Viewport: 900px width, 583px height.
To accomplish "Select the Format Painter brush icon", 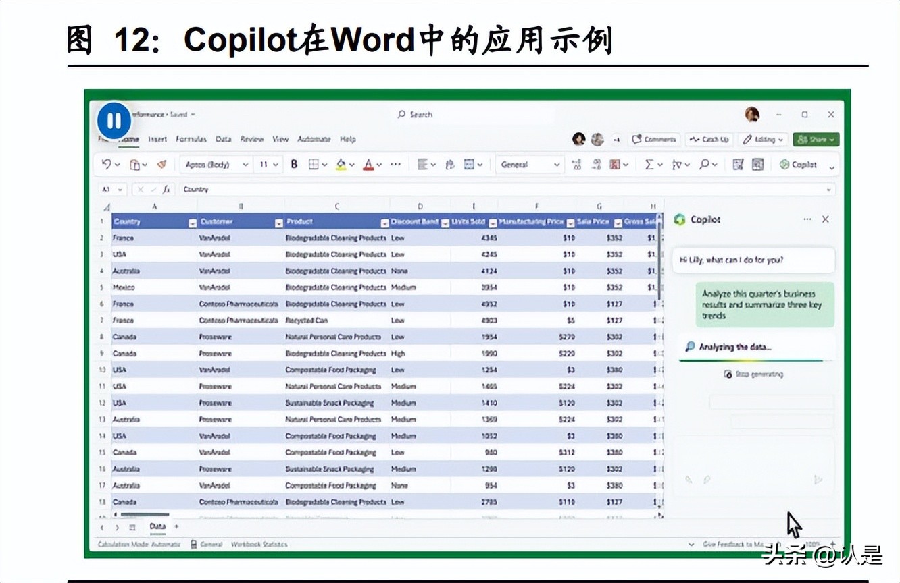I will click(x=161, y=164).
